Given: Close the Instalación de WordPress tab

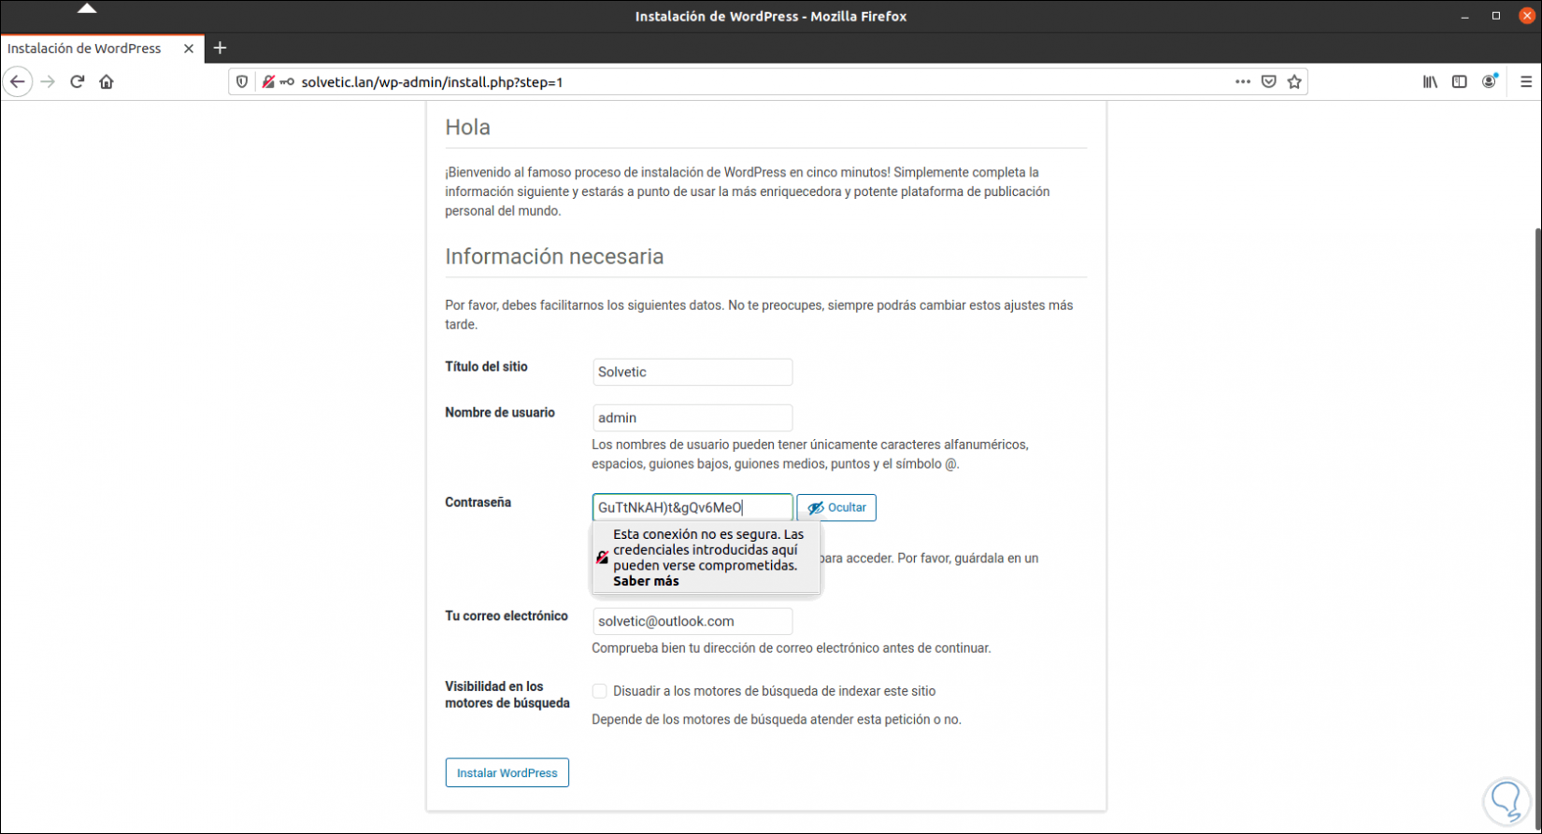Looking at the screenshot, I should coord(189,49).
